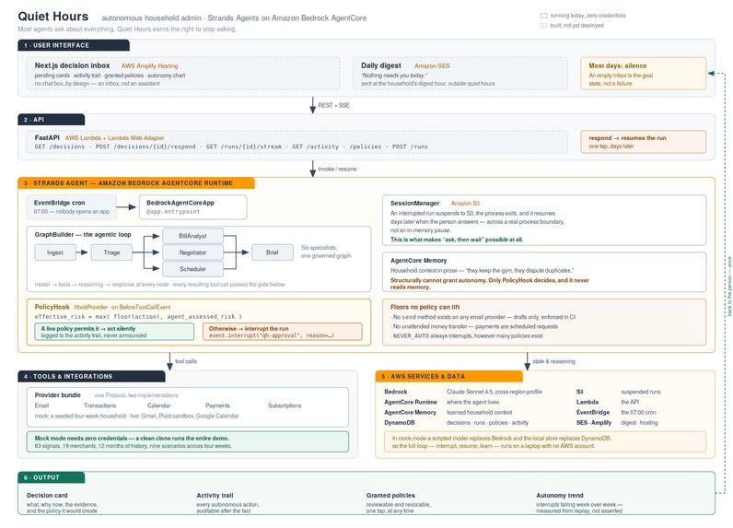This screenshot has height=528, width=733.
Task: Click the "SessionManager" heading
Action: coord(414,203)
